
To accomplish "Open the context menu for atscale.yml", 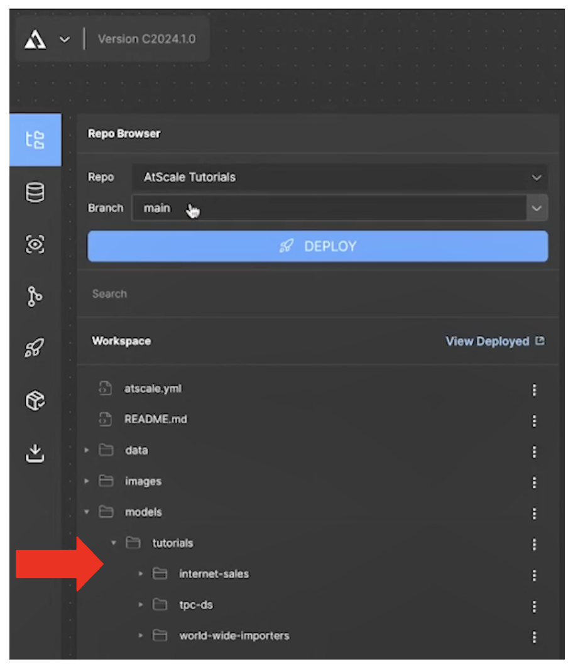I will pos(533,388).
